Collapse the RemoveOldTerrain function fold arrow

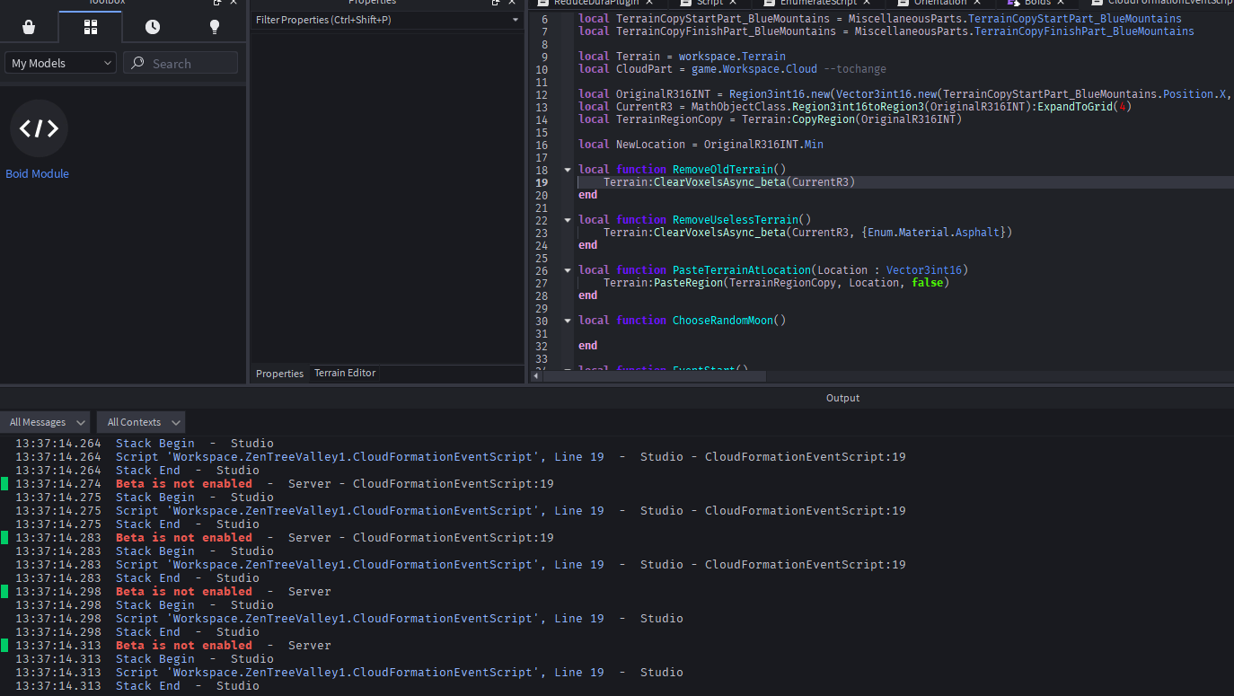point(567,170)
